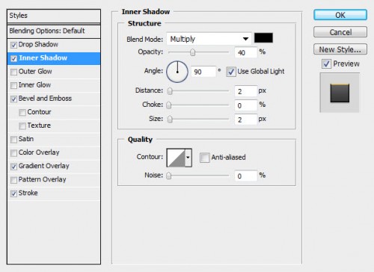374x272 pixels.
Task: Select the Drop Shadow style label
Action: pyautogui.click(x=38, y=44)
